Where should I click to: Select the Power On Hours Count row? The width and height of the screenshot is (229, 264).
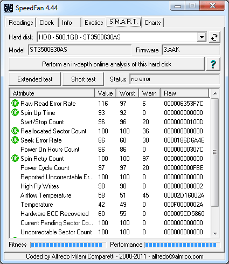(110, 150)
